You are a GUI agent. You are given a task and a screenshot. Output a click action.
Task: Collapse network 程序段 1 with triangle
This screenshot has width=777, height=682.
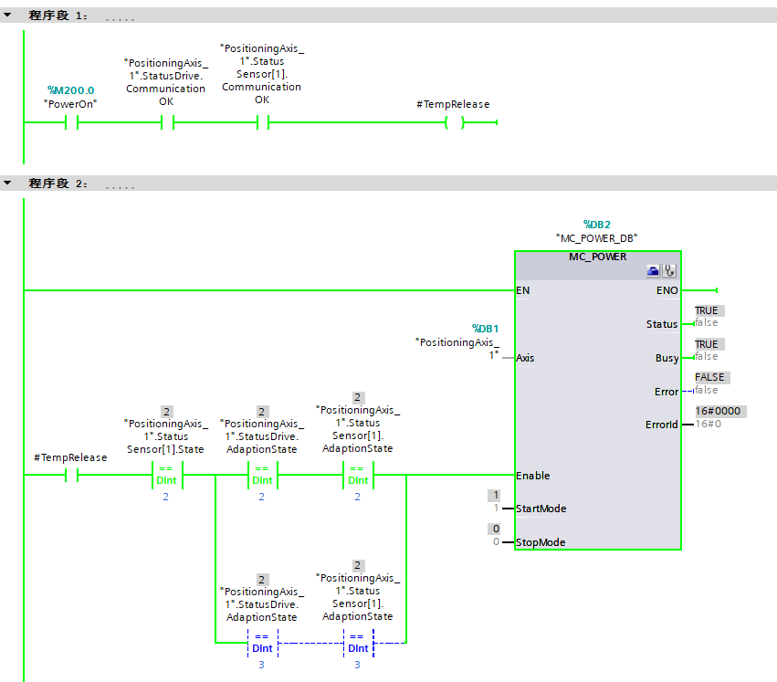(8, 16)
